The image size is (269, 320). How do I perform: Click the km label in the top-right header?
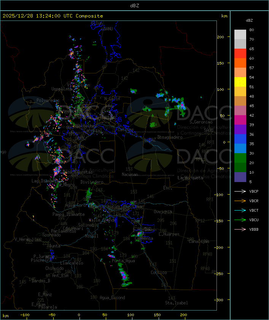click(224, 16)
